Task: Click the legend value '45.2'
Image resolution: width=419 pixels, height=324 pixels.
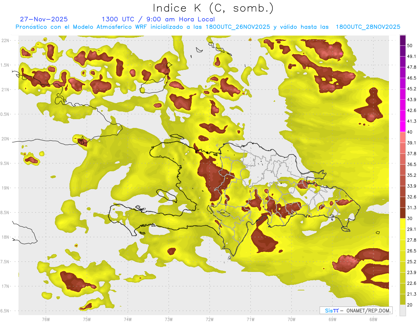Action: point(411,89)
